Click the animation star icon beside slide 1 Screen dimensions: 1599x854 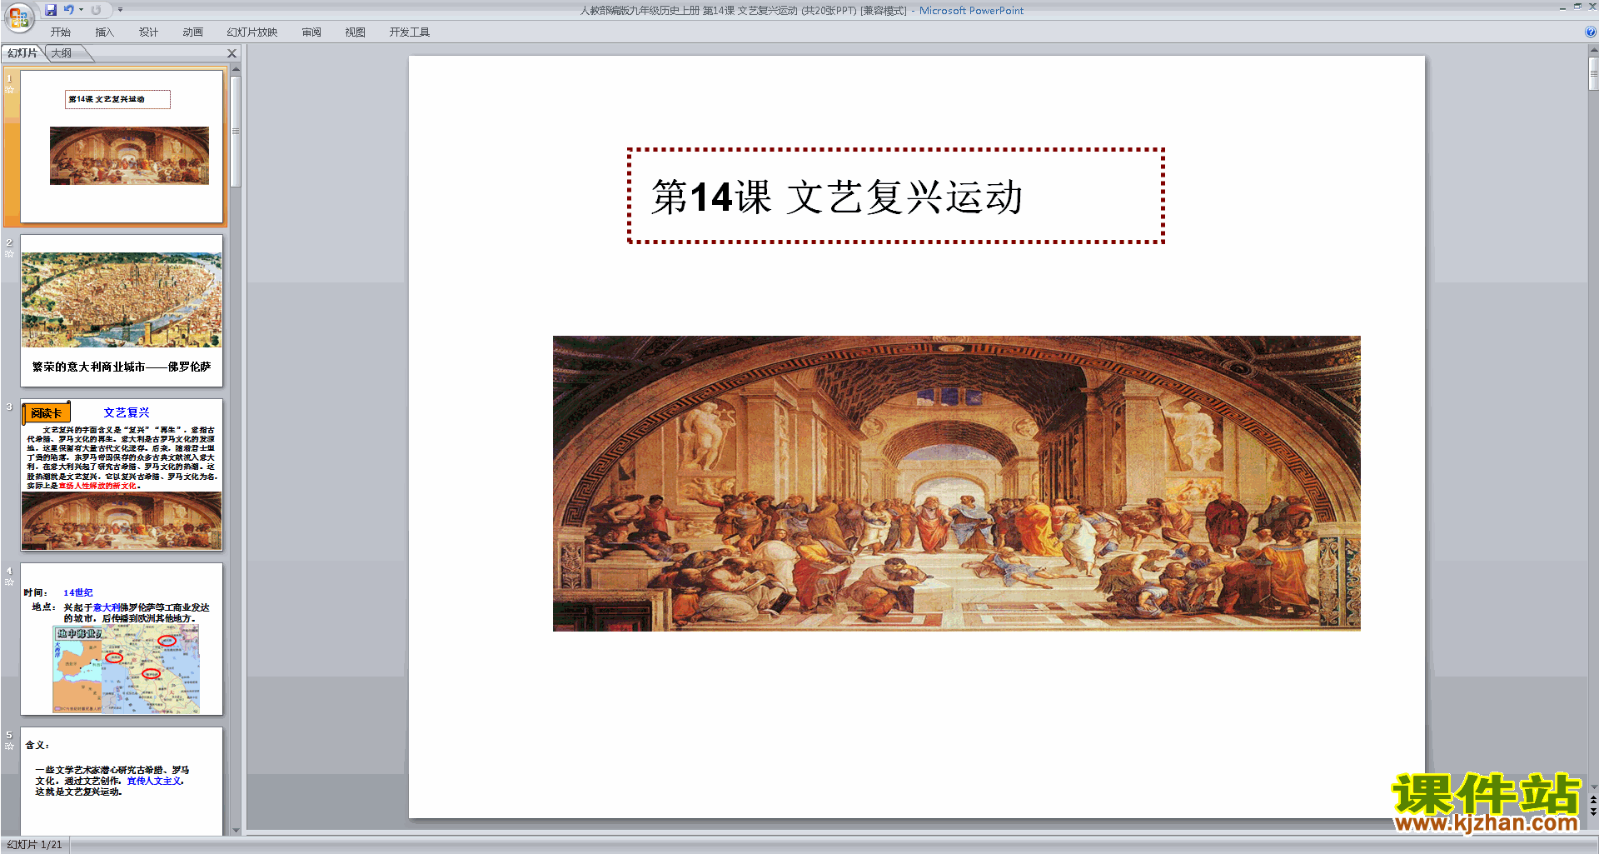pyautogui.click(x=9, y=89)
